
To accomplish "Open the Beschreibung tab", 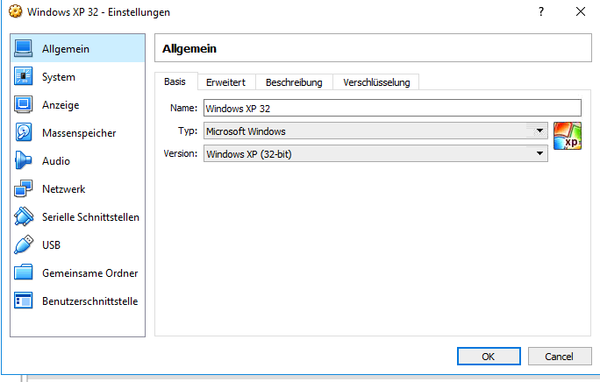I will coord(294,82).
